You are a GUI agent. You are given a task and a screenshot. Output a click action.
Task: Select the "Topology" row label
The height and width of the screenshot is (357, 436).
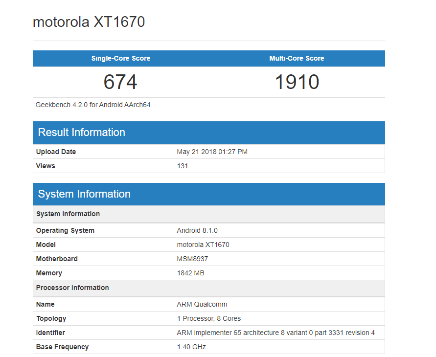click(x=51, y=318)
